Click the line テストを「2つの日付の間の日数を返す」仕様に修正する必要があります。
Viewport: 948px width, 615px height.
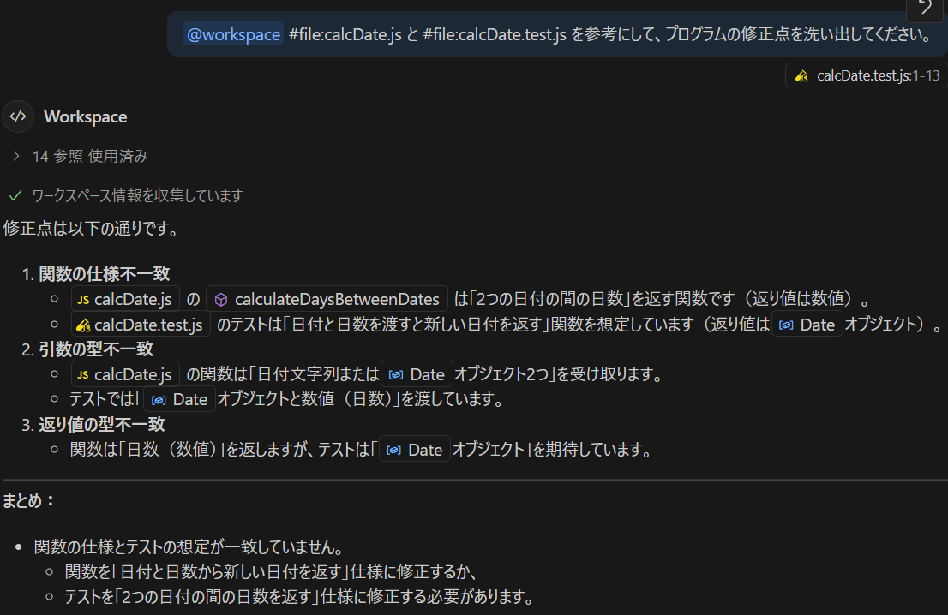point(301,597)
